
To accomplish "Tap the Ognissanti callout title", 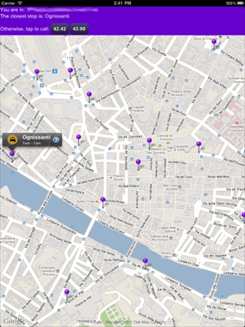I will (x=36, y=137).
